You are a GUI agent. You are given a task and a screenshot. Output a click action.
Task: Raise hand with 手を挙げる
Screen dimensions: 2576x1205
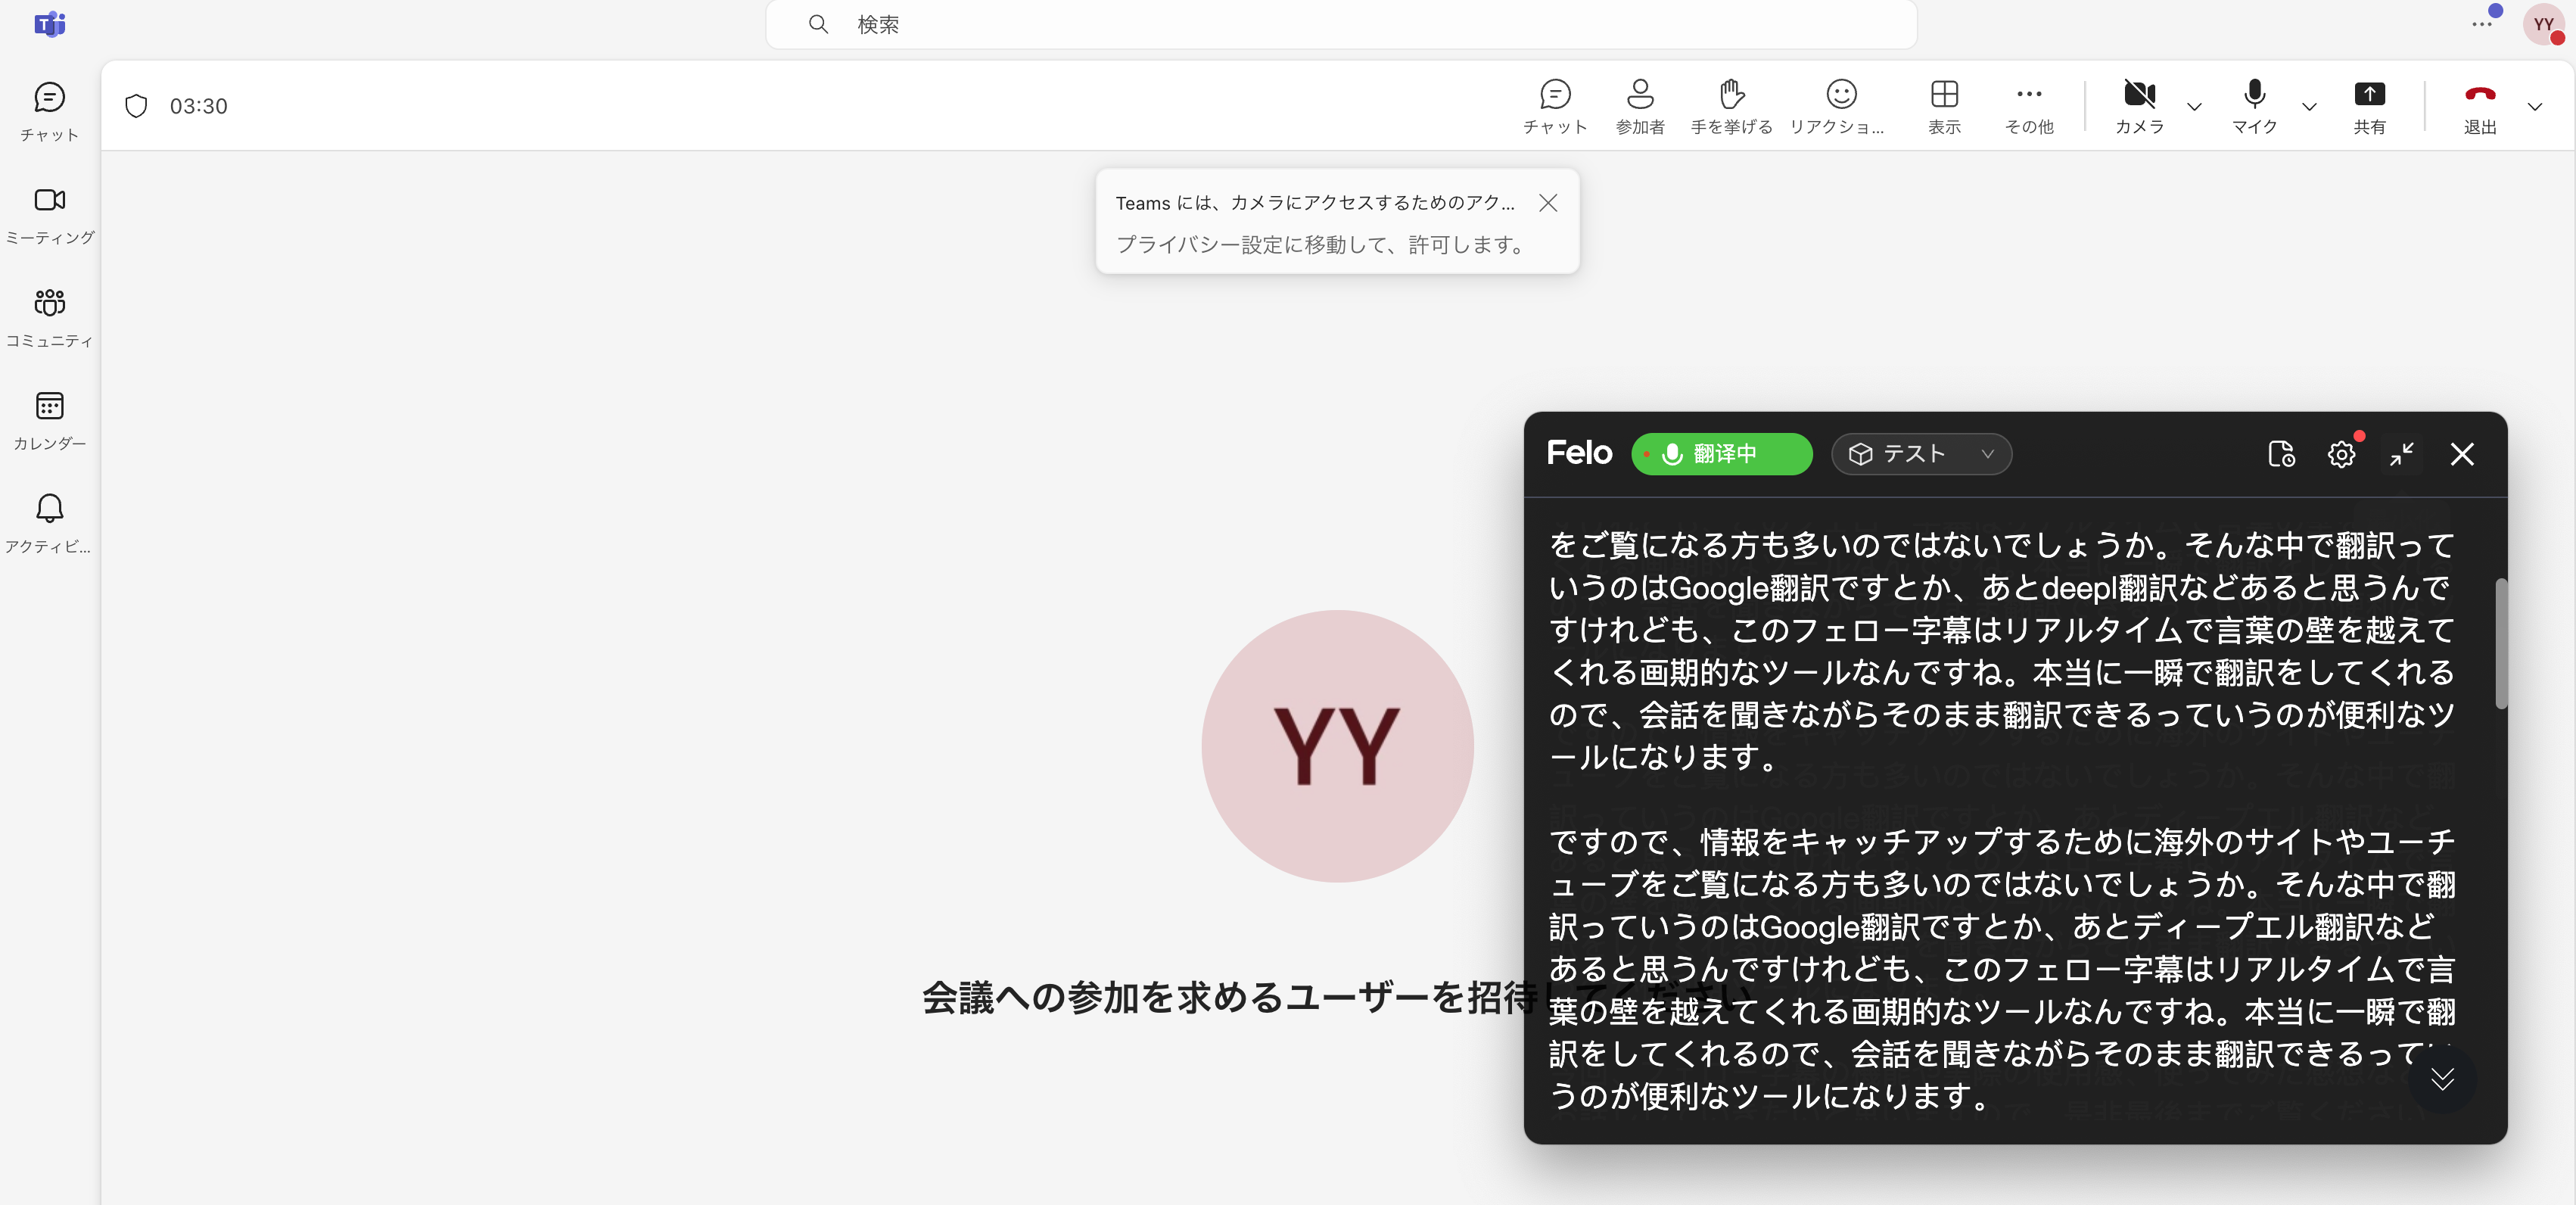1731,105
